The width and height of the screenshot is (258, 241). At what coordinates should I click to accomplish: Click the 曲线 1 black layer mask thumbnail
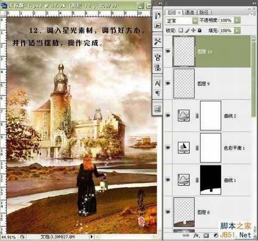click(210, 178)
